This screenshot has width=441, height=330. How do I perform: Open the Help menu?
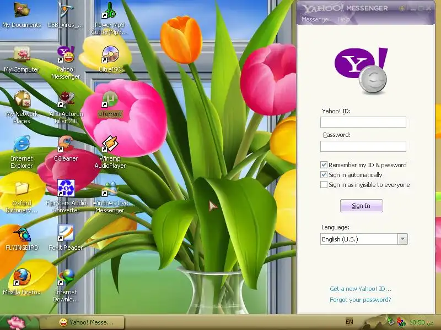point(343,19)
